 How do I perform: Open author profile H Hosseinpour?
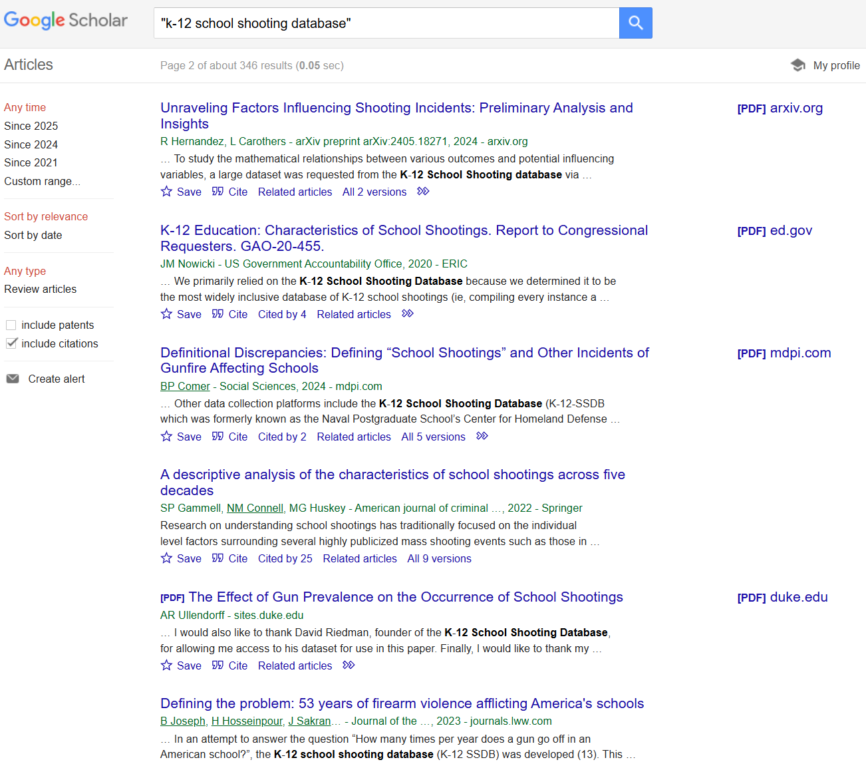[247, 721]
